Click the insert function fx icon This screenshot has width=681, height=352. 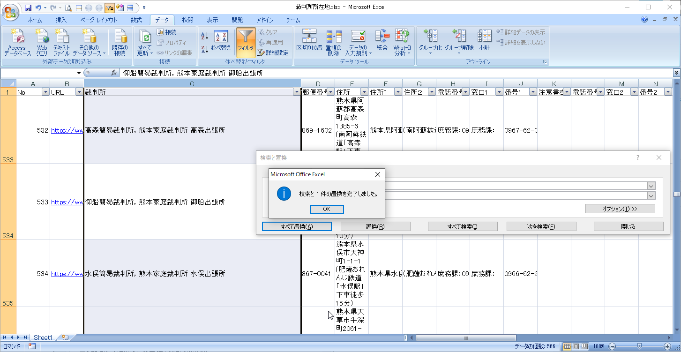coord(114,73)
